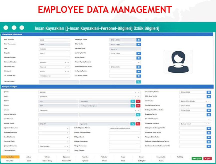Open the Ünvan dropdown

[138, 110]
